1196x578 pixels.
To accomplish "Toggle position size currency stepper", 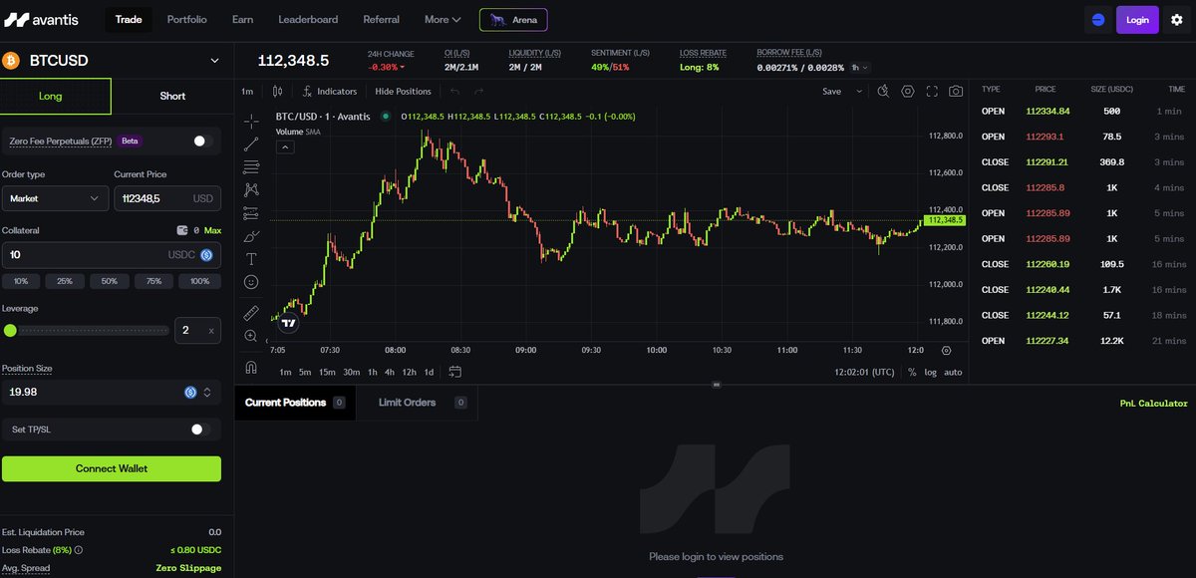I will pyautogui.click(x=207, y=393).
